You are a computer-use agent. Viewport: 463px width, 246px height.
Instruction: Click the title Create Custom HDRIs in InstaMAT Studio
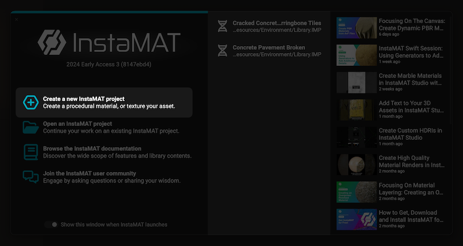(x=410, y=134)
